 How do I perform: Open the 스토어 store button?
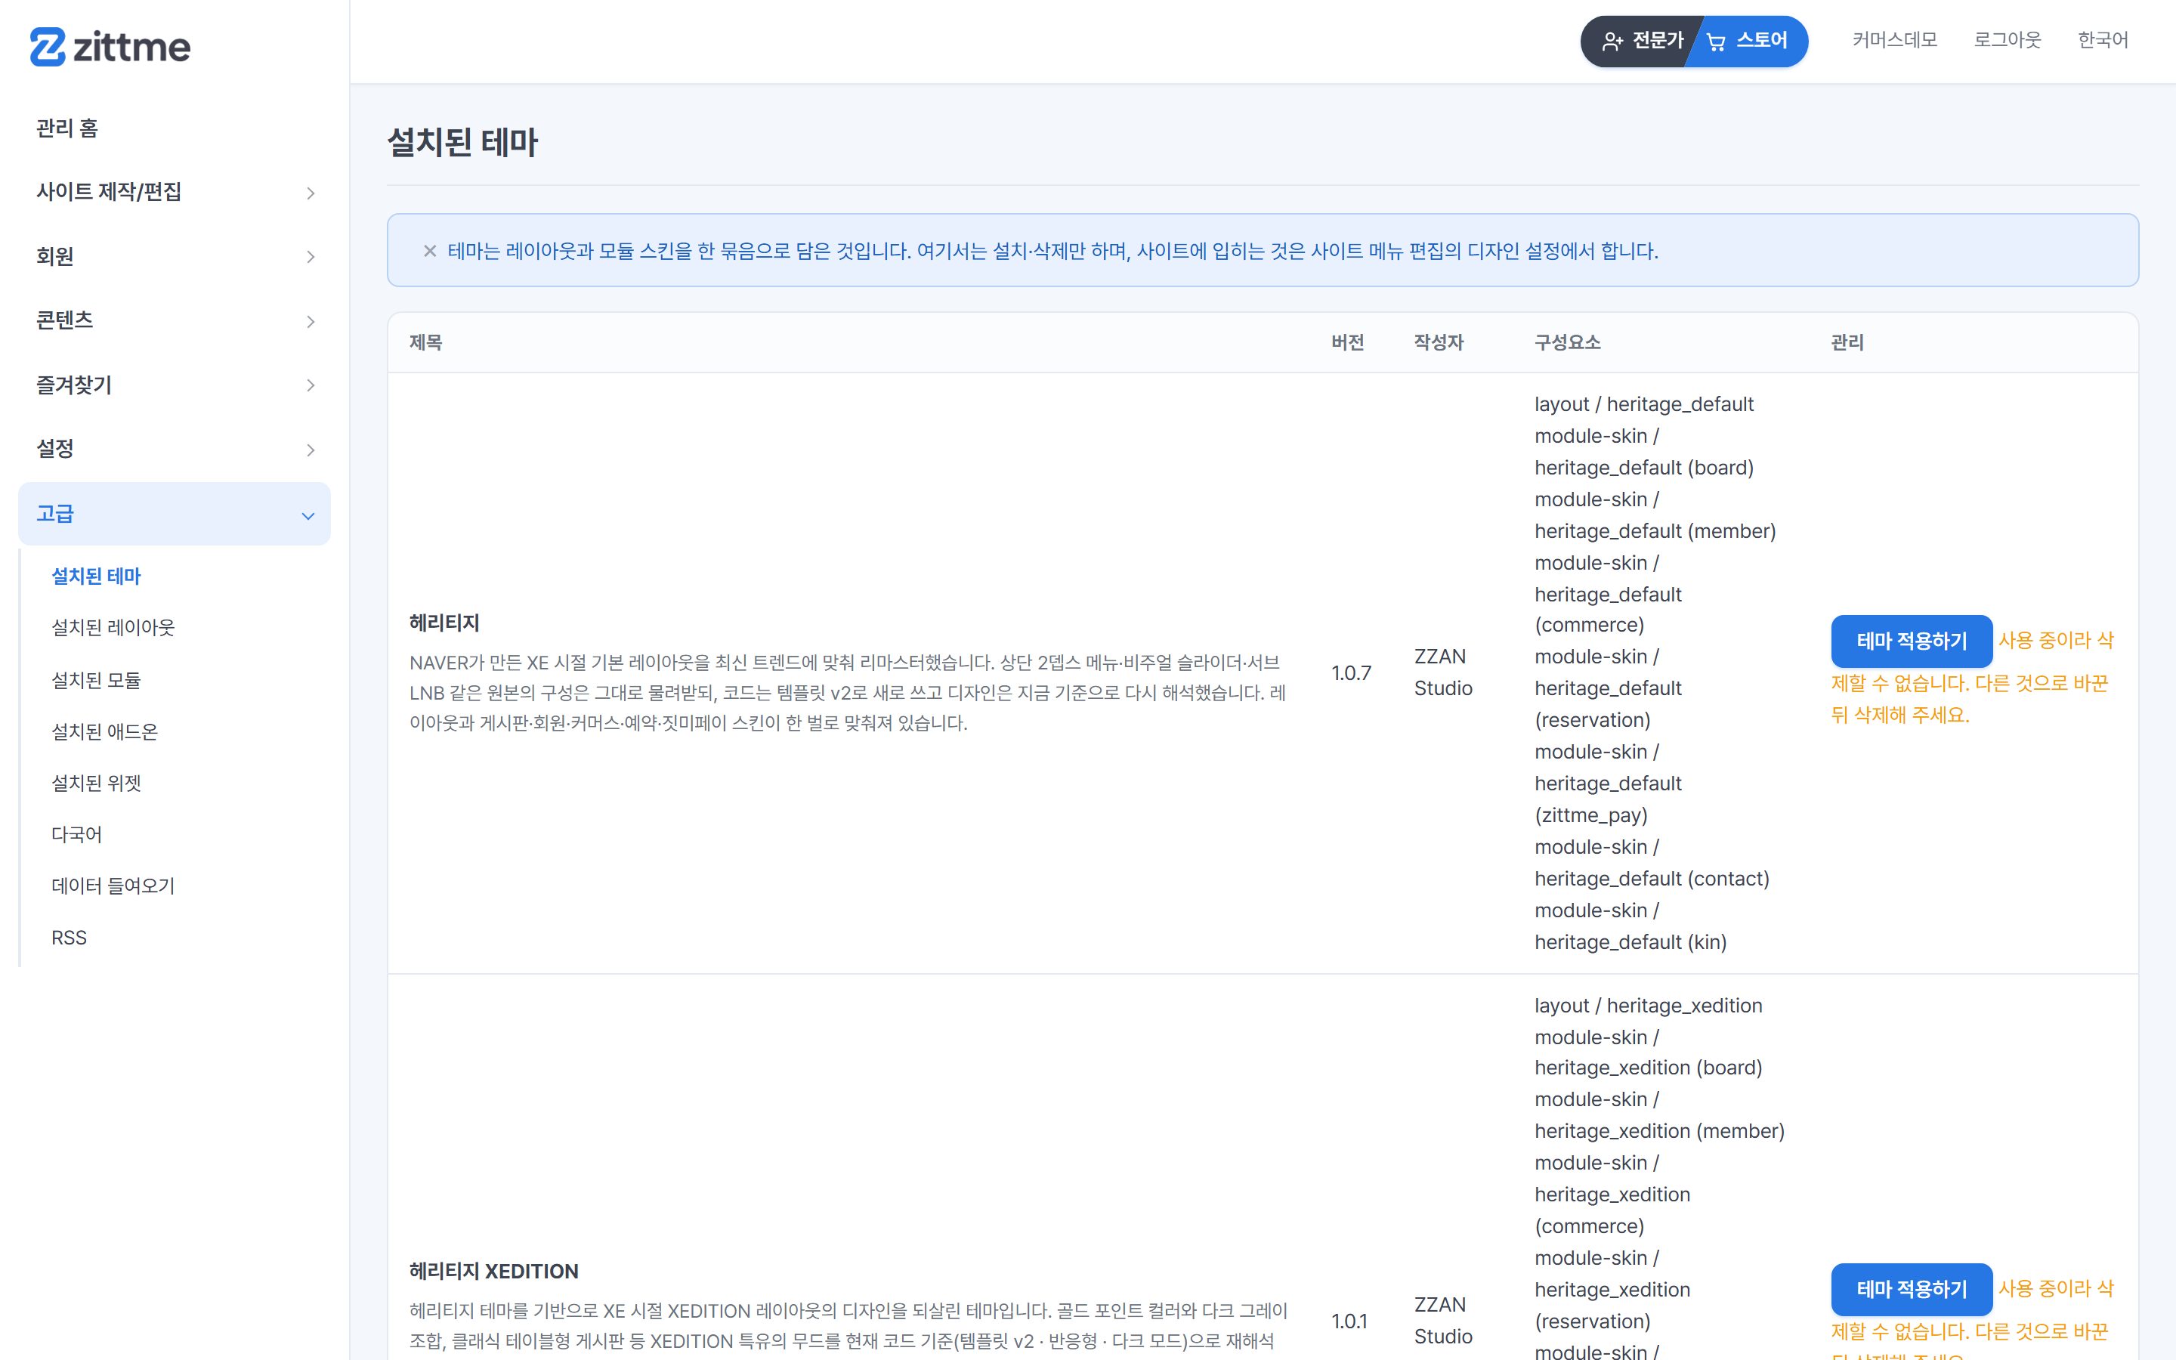tap(1748, 41)
